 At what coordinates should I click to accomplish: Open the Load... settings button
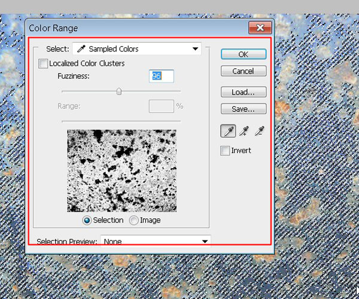[x=243, y=92]
